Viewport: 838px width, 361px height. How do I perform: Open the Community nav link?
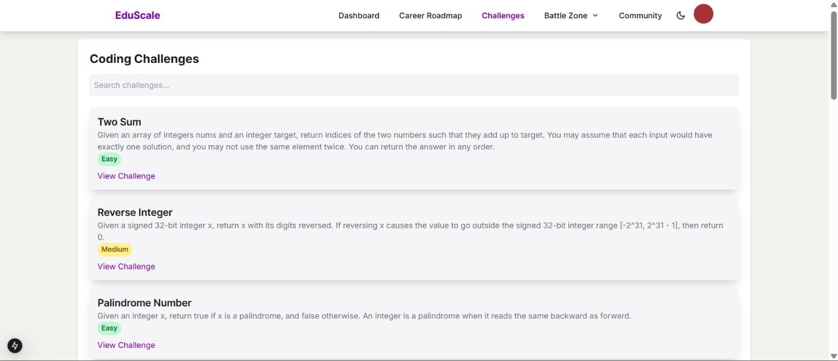coord(640,16)
